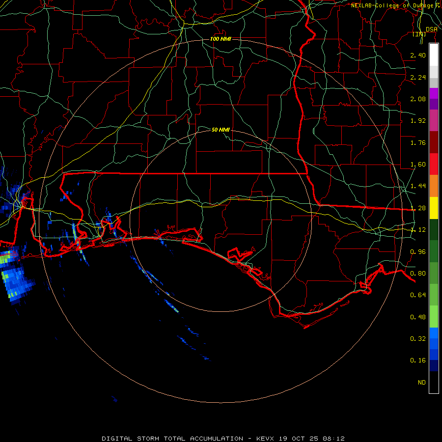Image resolution: width=442 pixels, height=442 pixels.
Task: Click the 1.28 legend value
Action: pos(418,208)
